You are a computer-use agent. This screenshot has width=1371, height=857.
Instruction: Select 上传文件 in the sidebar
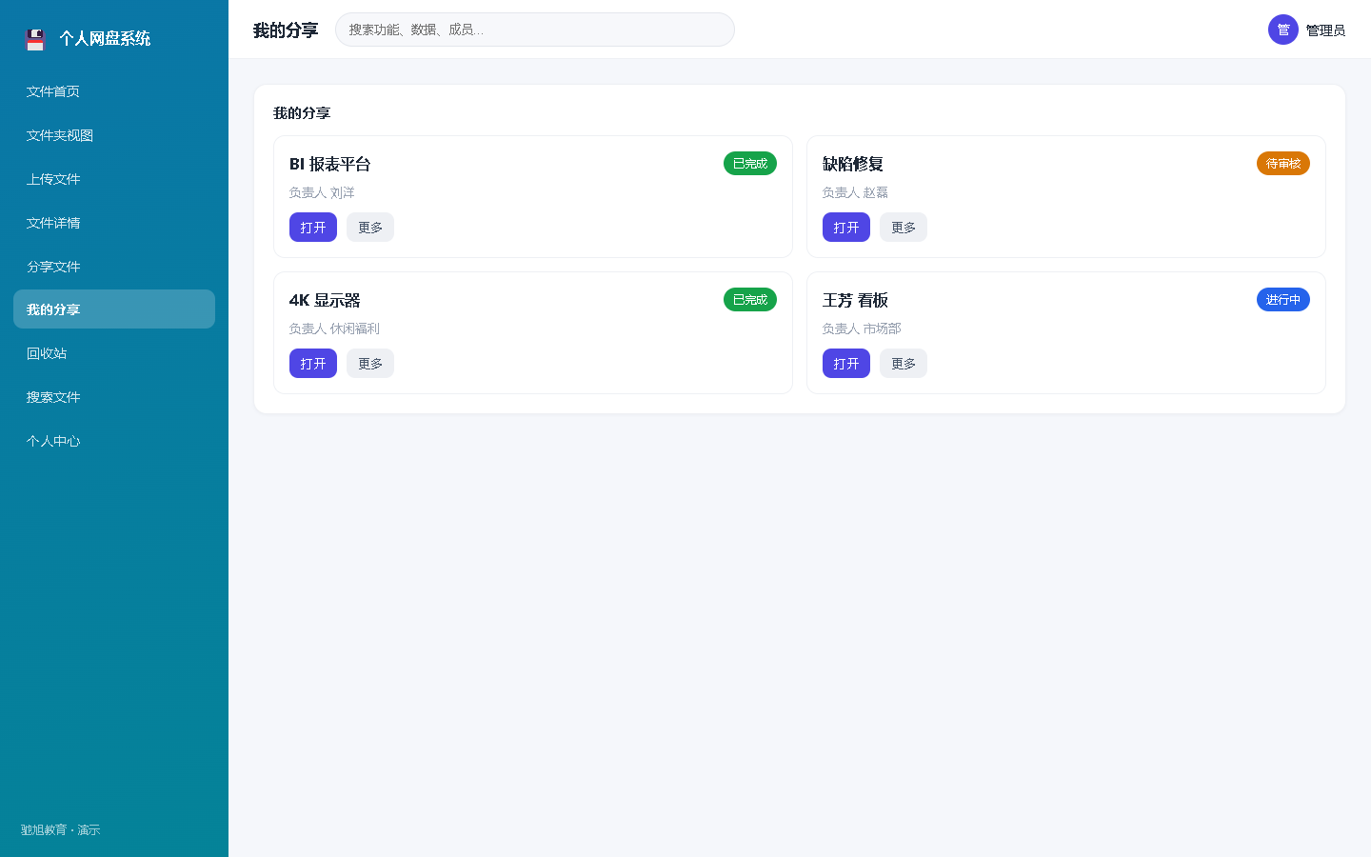(x=114, y=179)
